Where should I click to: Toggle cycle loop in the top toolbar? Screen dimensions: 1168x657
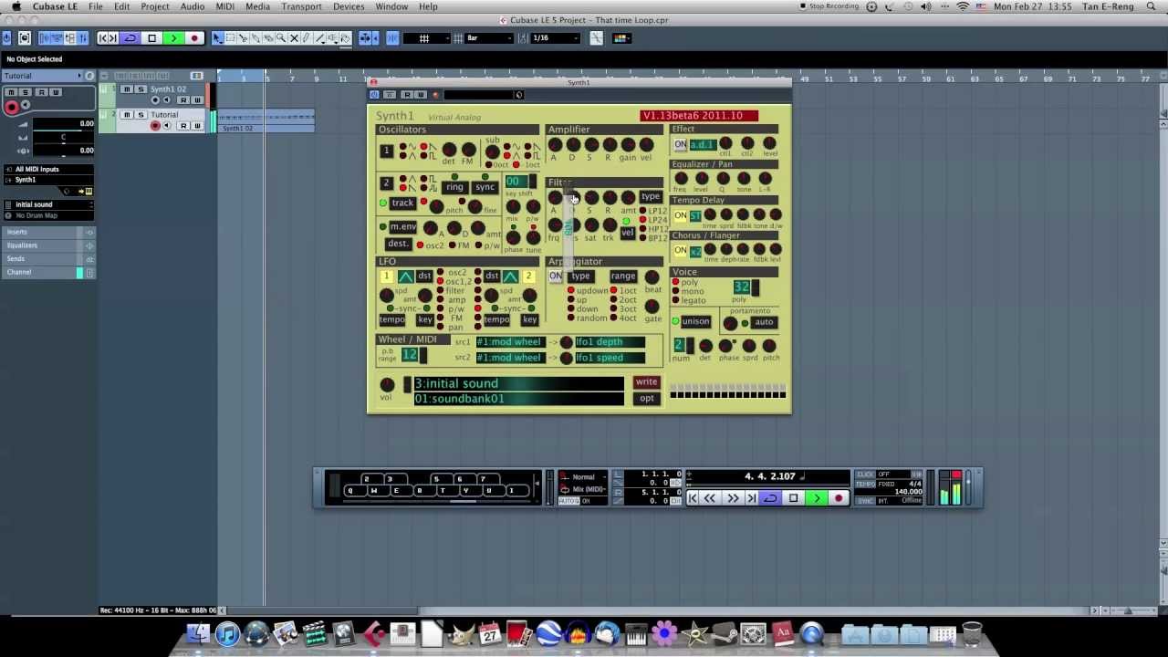130,38
